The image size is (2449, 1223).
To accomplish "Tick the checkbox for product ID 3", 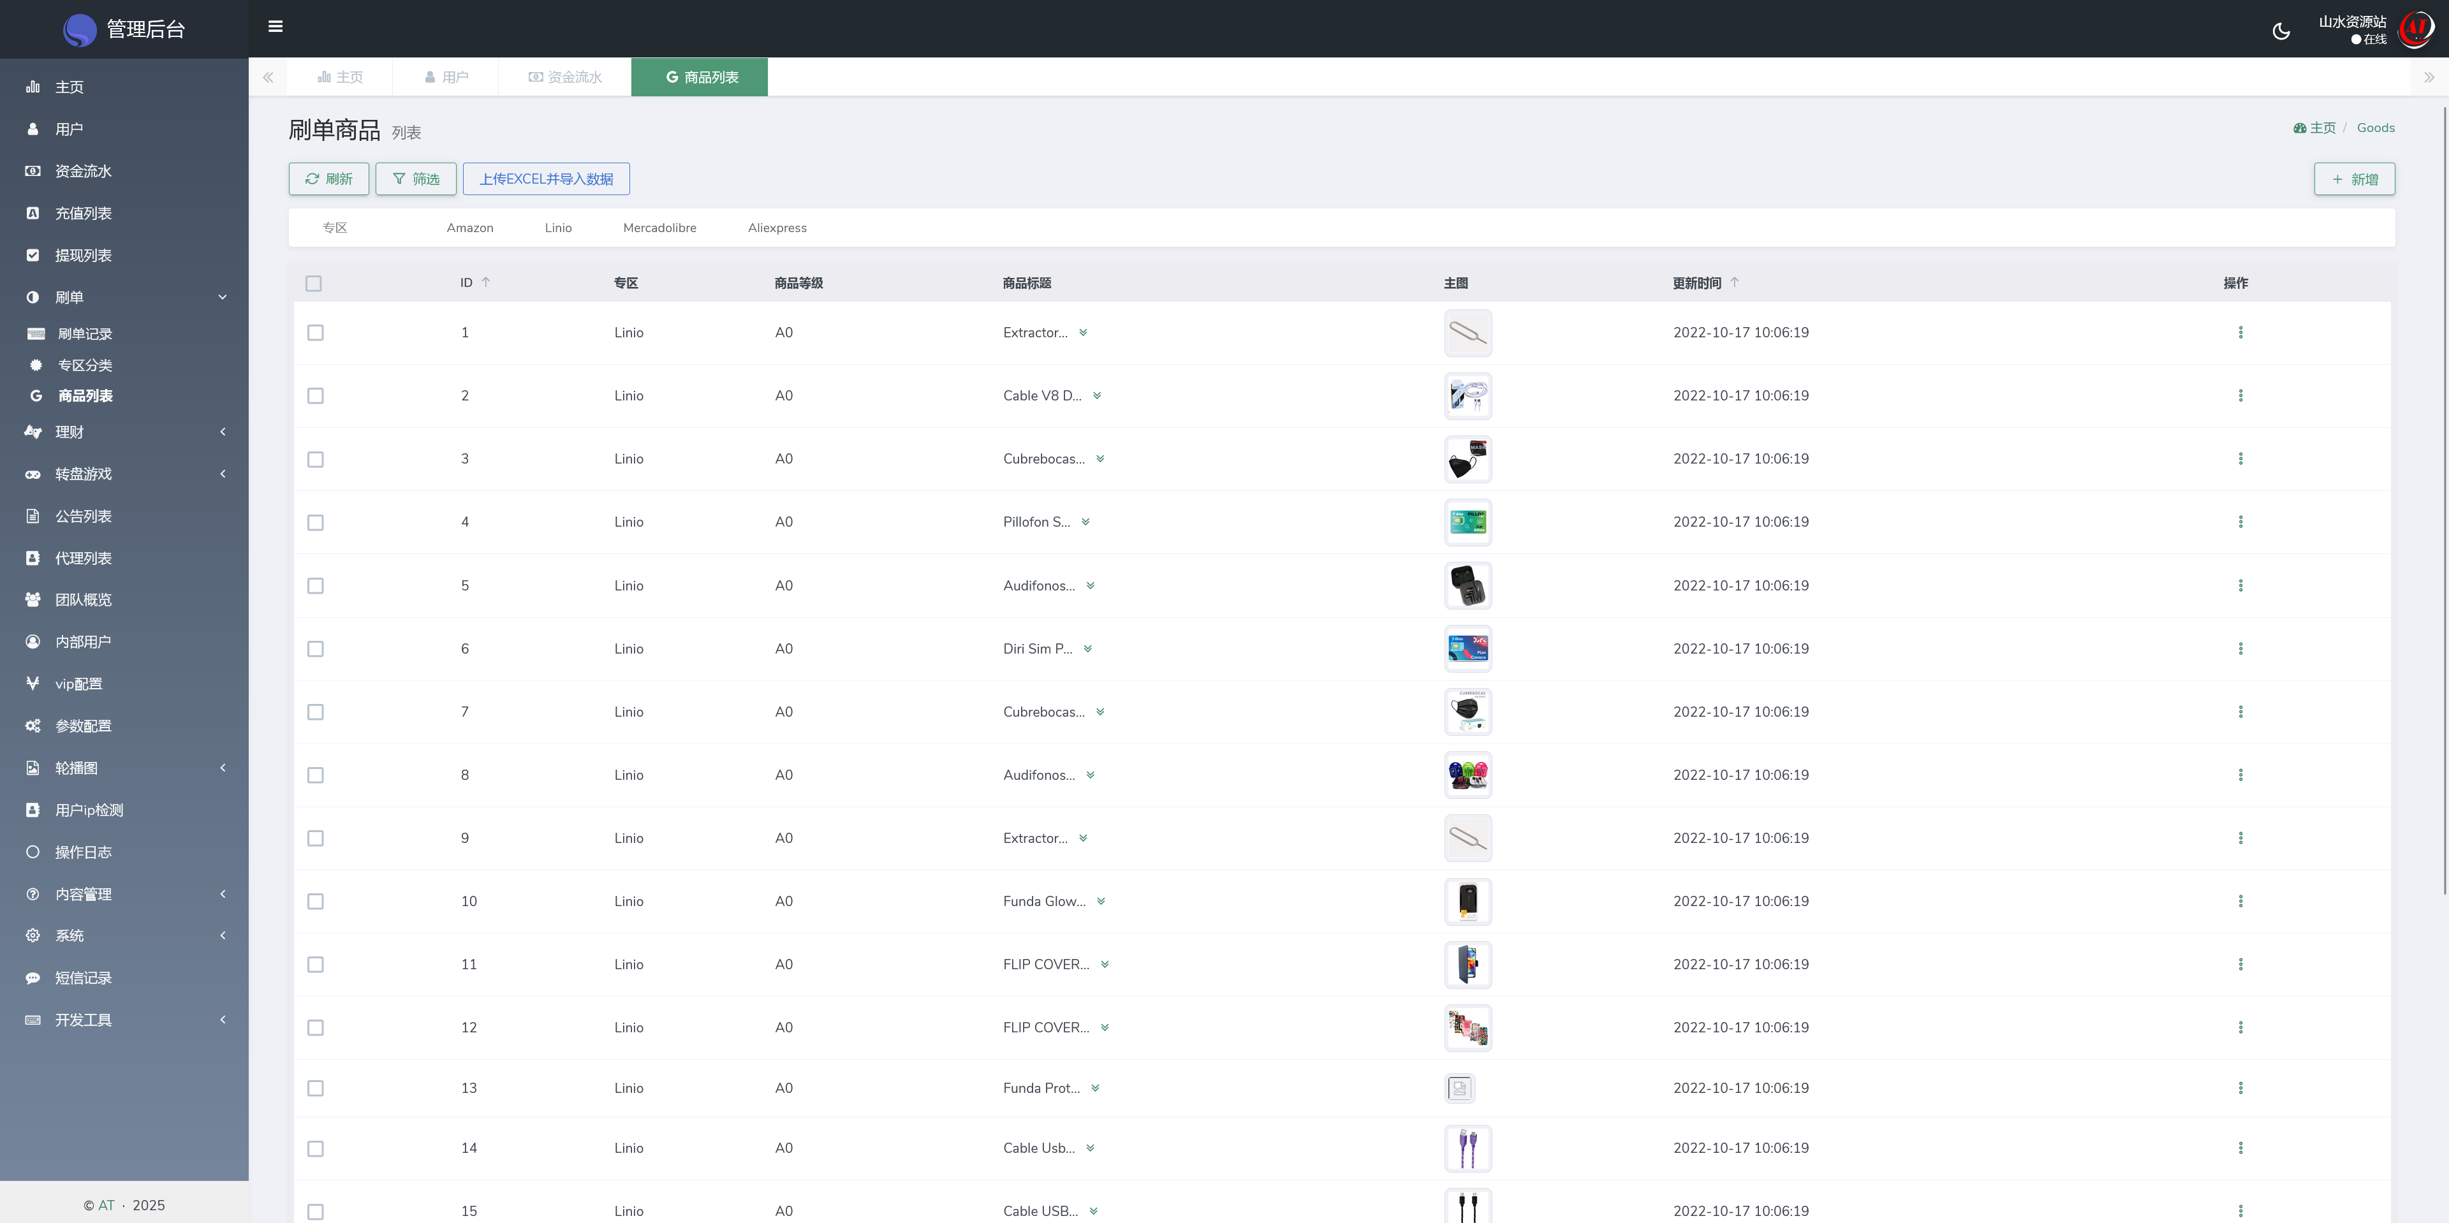I will pyautogui.click(x=316, y=459).
